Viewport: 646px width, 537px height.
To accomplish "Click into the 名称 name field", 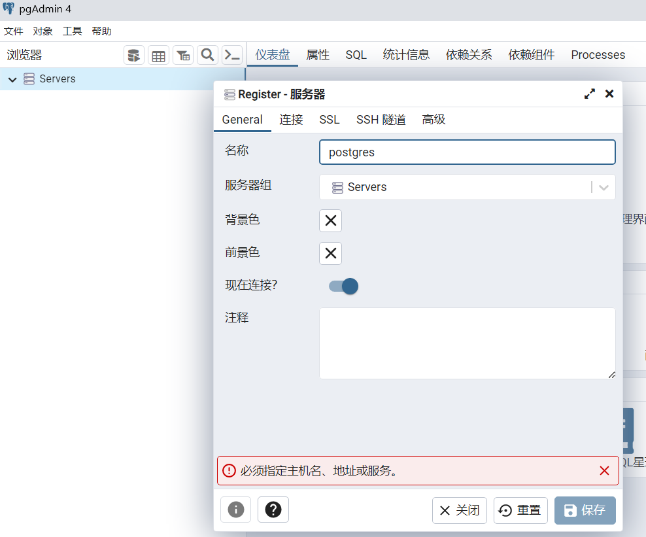I will coord(467,152).
